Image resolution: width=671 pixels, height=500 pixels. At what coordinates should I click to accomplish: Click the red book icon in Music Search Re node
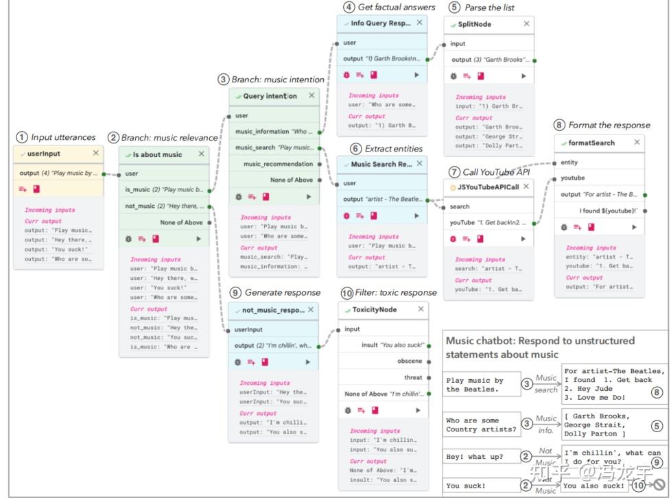(x=374, y=215)
